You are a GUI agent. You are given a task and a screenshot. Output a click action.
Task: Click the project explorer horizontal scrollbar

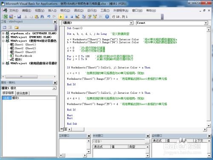(x=29, y=76)
